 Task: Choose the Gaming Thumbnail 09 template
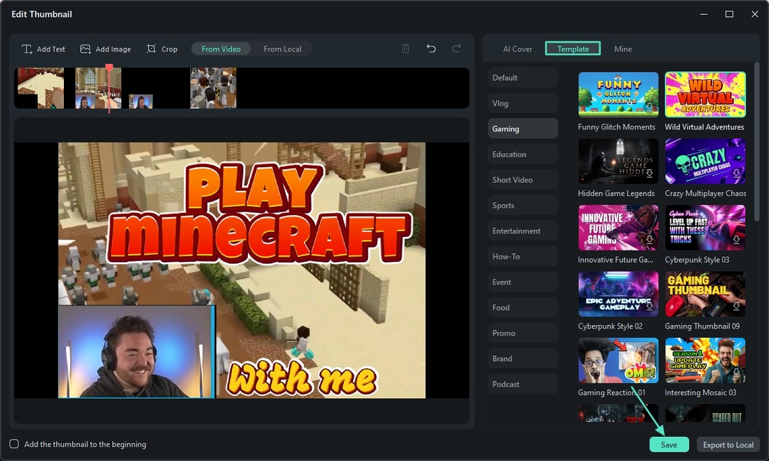pos(705,294)
